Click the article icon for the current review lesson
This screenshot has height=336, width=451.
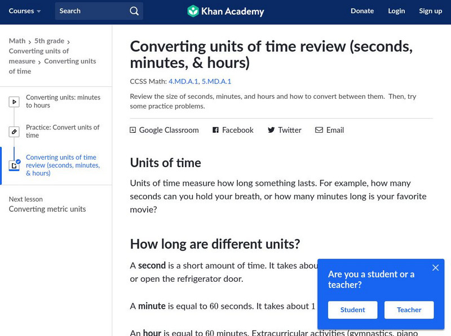click(14, 165)
